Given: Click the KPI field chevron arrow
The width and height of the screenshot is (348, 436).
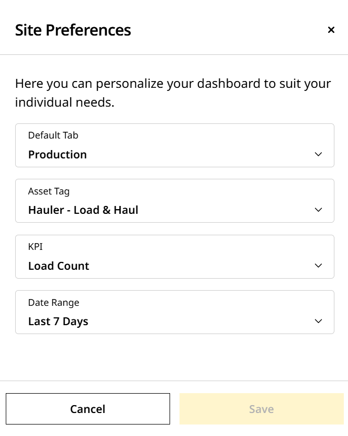Looking at the screenshot, I should pos(318,266).
